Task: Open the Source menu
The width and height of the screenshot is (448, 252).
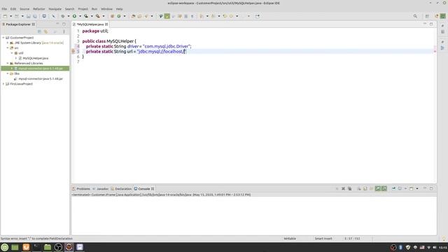Action: [x=24, y=9]
